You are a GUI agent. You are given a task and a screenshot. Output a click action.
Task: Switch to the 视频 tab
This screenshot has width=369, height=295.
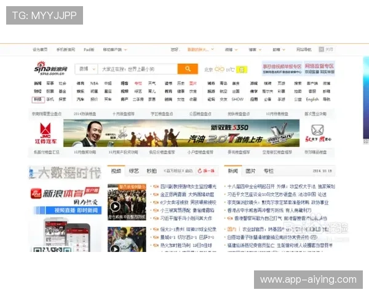[x=116, y=171]
